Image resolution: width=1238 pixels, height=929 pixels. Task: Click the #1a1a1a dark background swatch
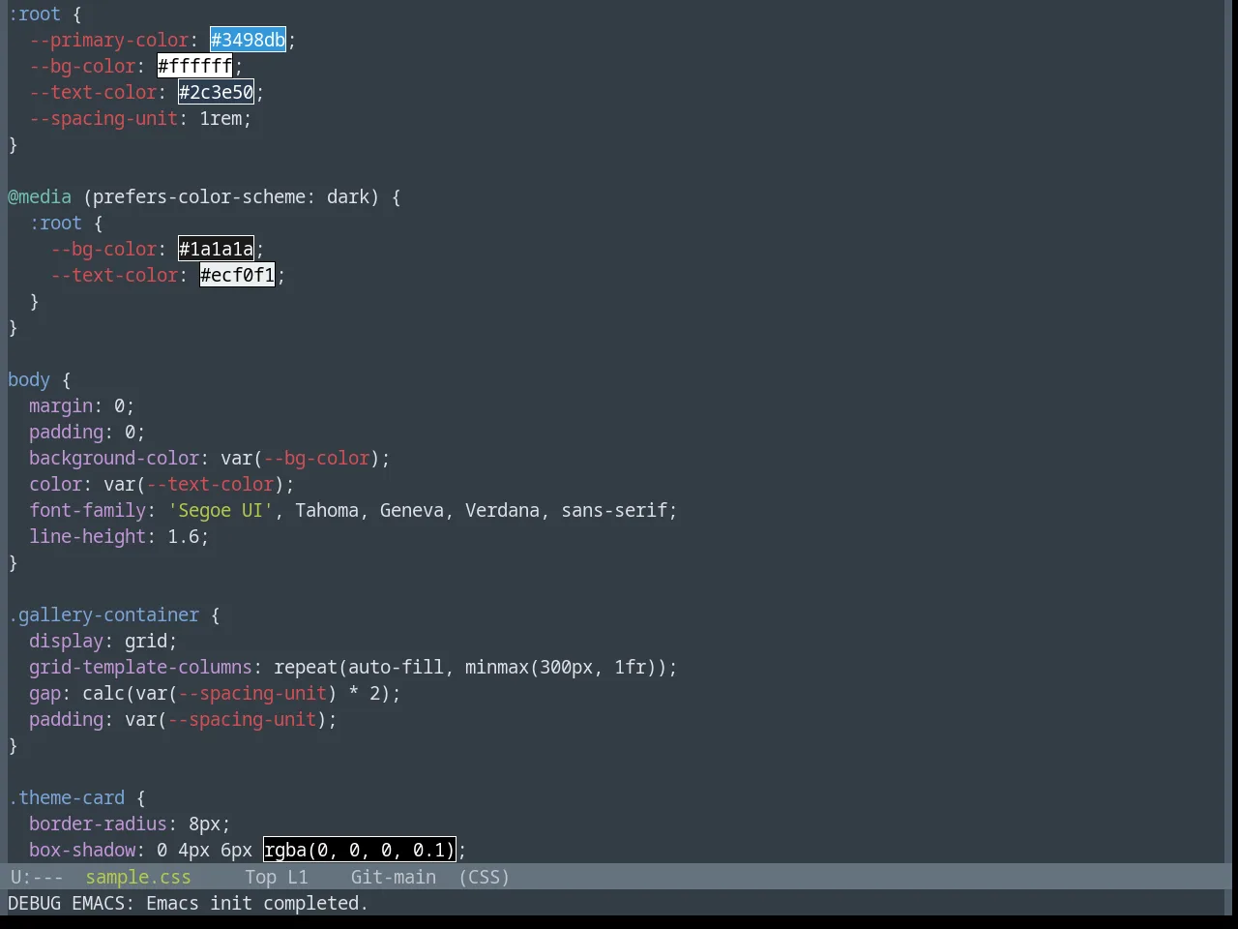point(216,249)
